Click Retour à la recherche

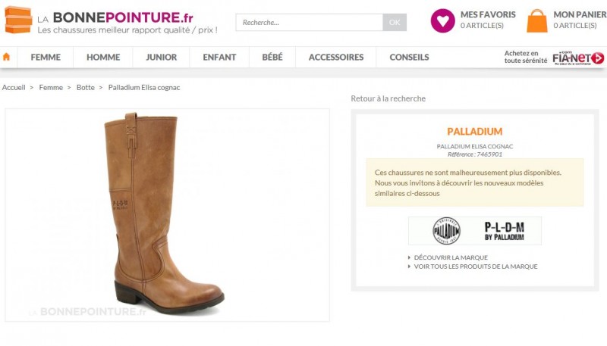click(388, 98)
